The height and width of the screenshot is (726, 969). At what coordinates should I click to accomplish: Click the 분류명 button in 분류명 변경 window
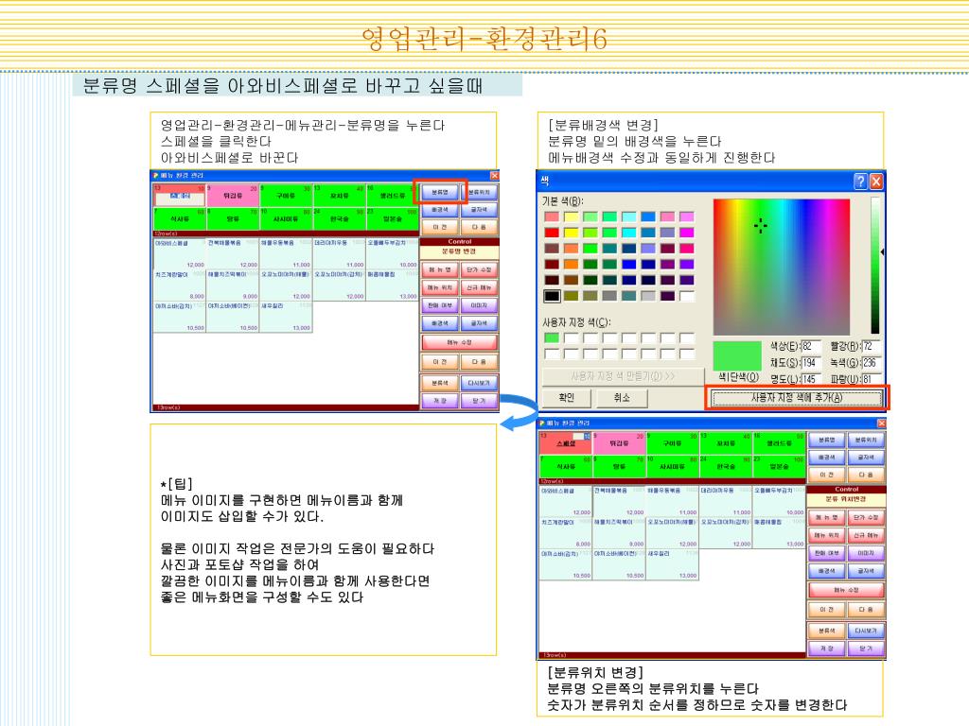click(x=439, y=193)
